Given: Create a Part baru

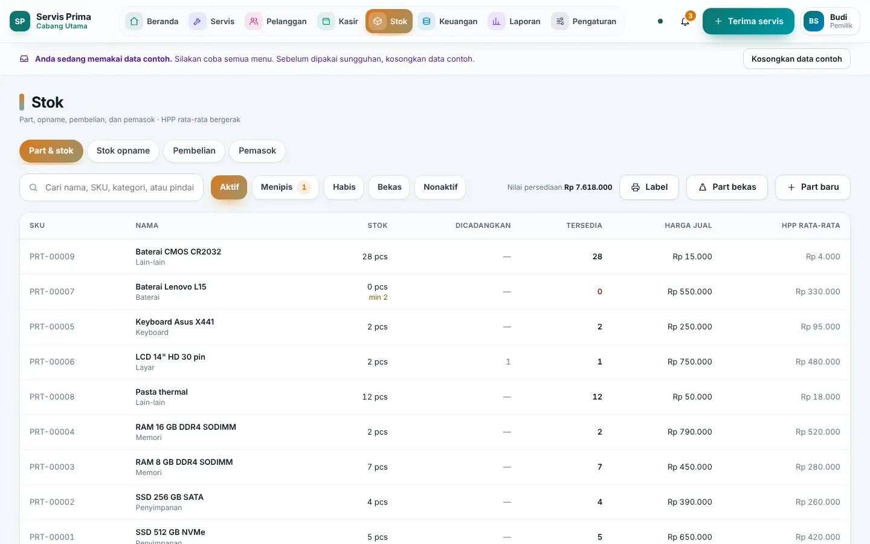Looking at the screenshot, I should click(813, 187).
